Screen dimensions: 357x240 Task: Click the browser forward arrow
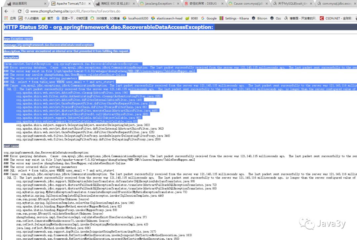(13, 11)
